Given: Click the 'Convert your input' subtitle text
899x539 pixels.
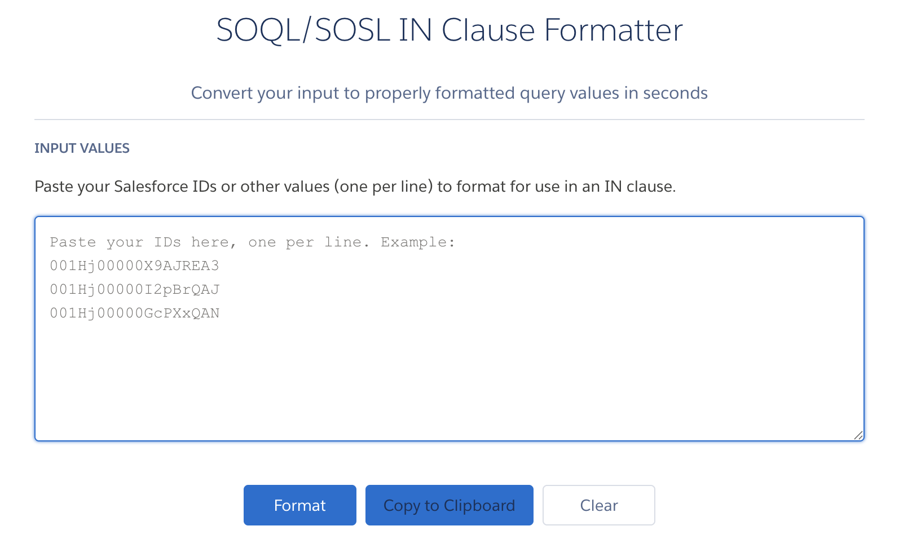Looking at the screenshot, I should point(449,93).
